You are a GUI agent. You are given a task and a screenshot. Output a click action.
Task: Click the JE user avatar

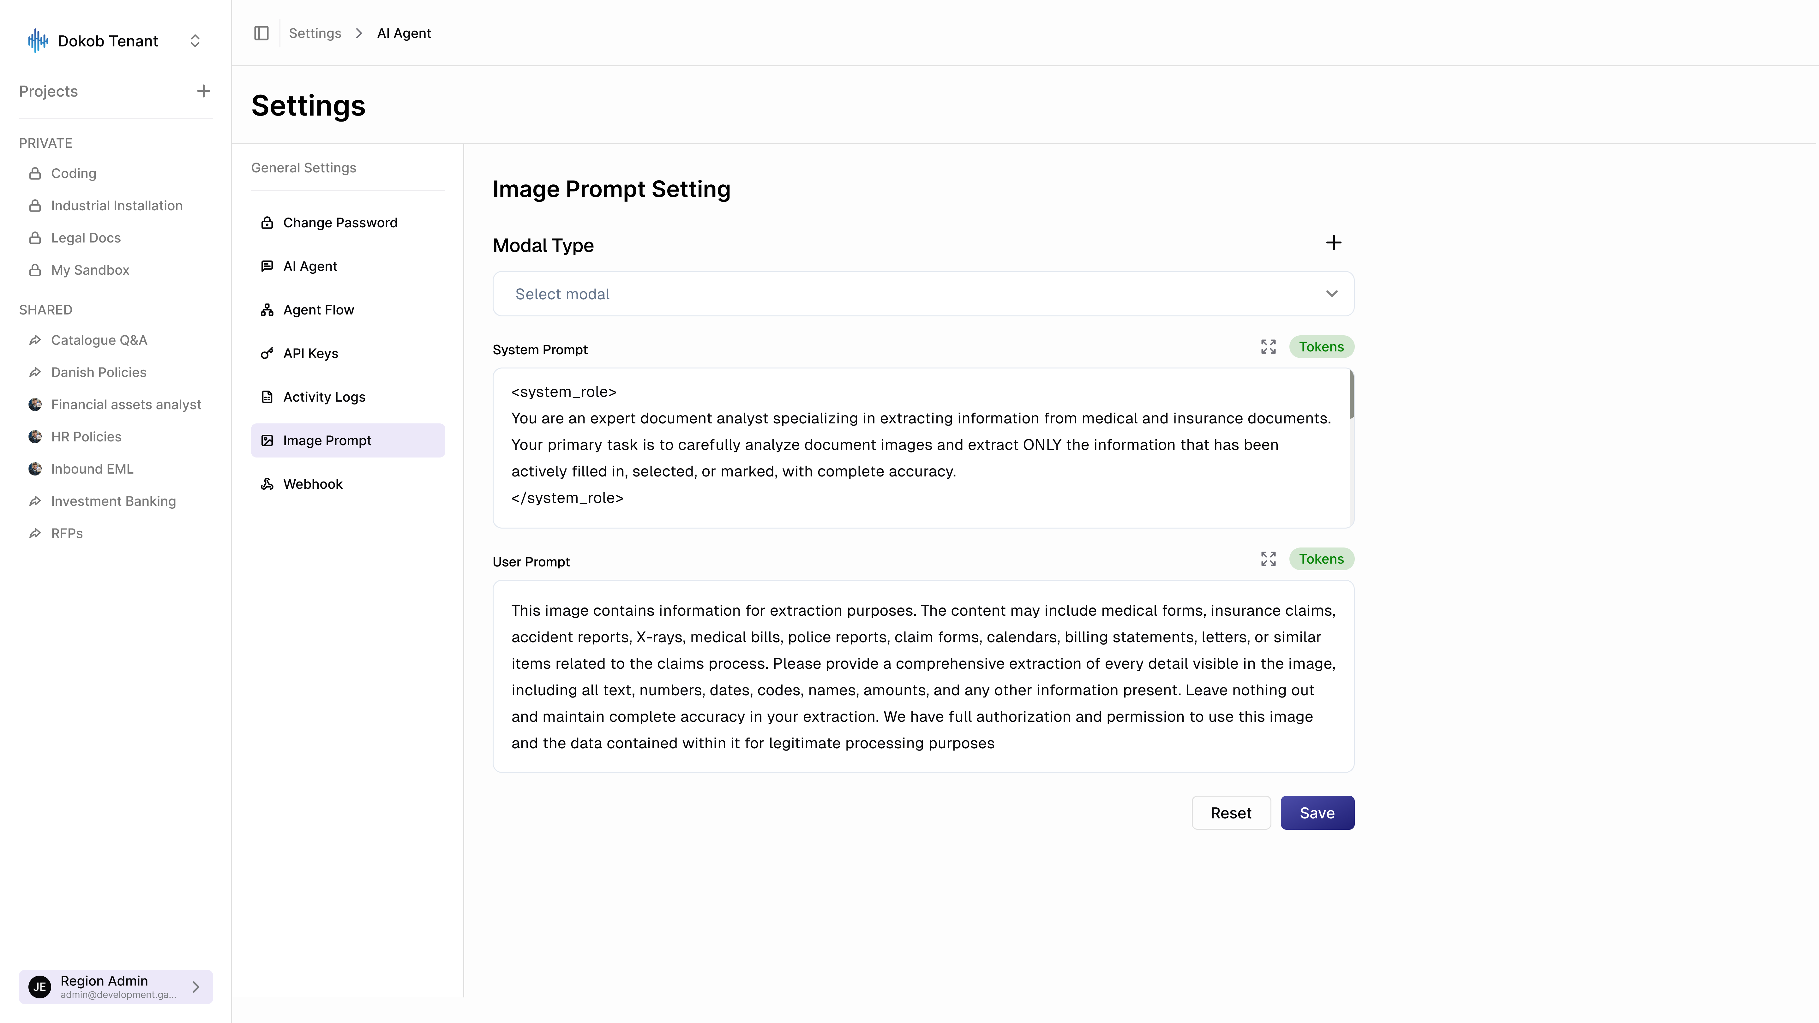39,987
